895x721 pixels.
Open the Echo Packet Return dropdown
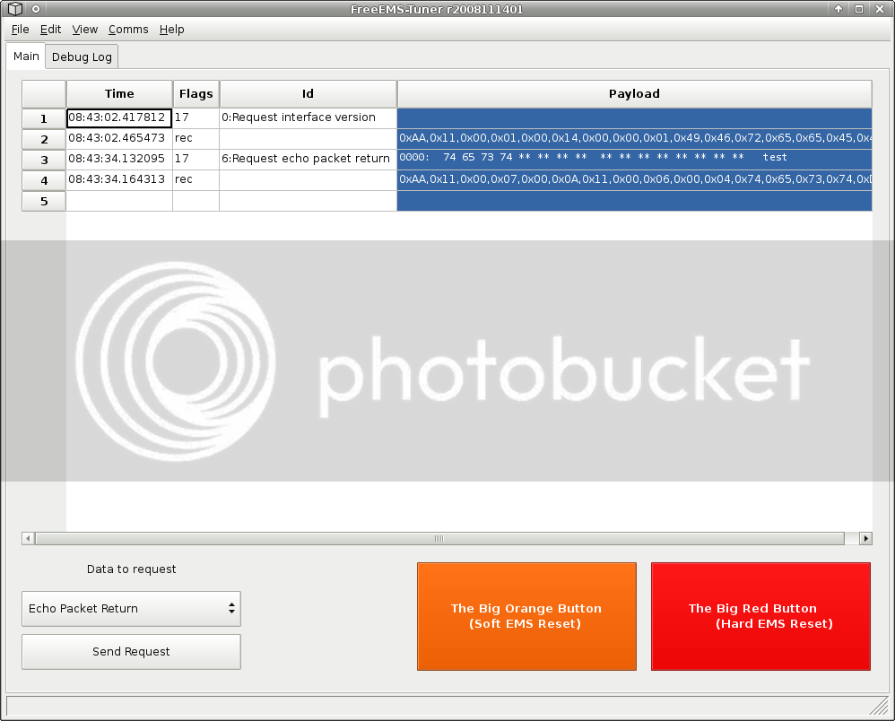(x=131, y=609)
